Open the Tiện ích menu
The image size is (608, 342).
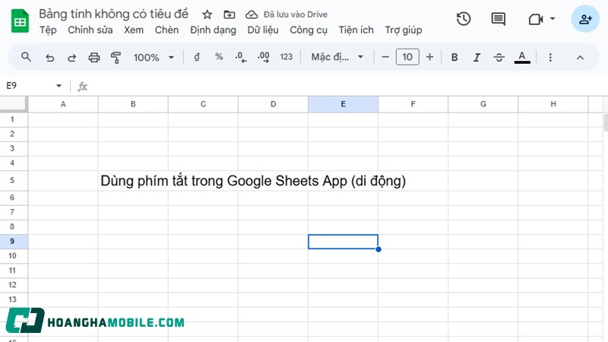coord(356,30)
